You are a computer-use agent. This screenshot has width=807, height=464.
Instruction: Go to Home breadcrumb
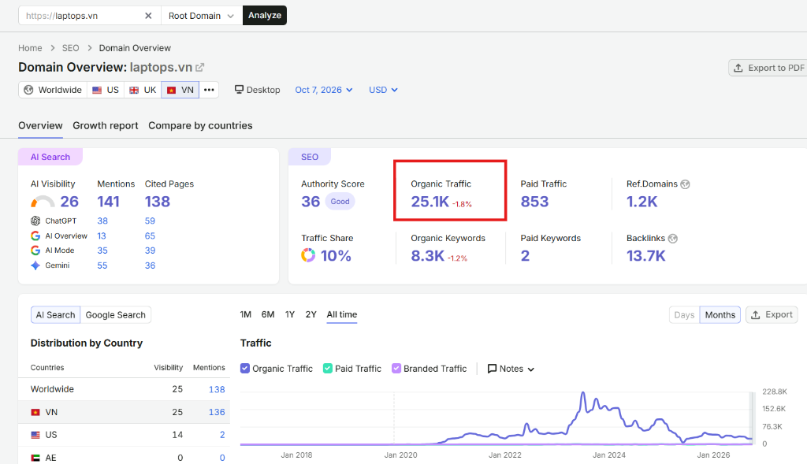pos(30,48)
